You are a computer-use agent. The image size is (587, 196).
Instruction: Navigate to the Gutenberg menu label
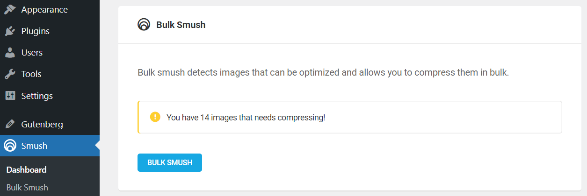pos(42,125)
